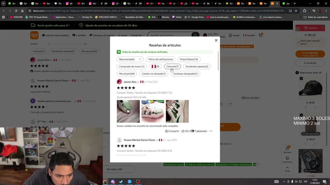Toggle checkbox on the phone case item
The width and height of the screenshot is (330, 185).
coord(301,152)
